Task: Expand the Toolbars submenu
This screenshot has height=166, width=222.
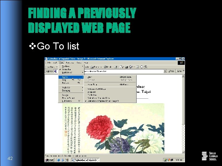Action: point(71,66)
